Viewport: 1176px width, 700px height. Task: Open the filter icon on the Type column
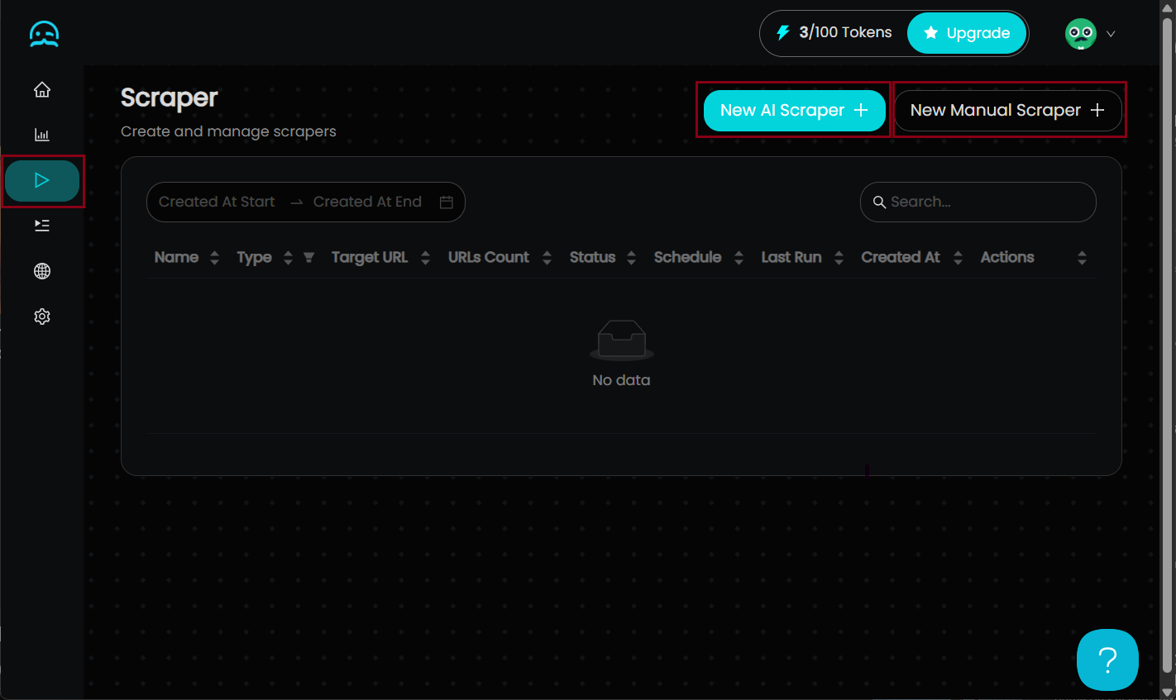pos(308,257)
